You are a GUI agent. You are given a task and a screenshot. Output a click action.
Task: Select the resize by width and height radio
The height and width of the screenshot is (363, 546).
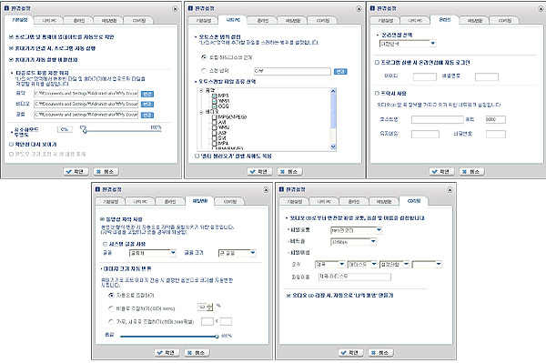point(111,321)
